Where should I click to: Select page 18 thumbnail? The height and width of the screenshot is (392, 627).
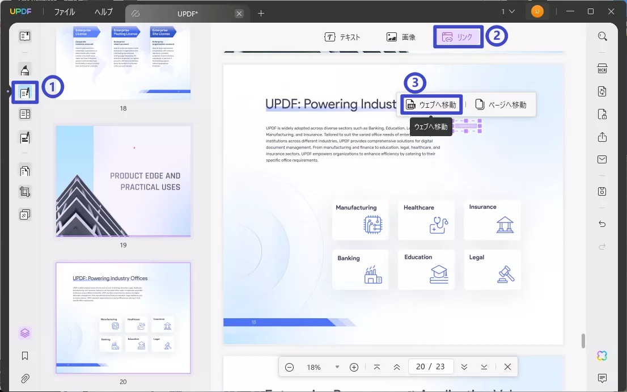[x=123, y=62]
